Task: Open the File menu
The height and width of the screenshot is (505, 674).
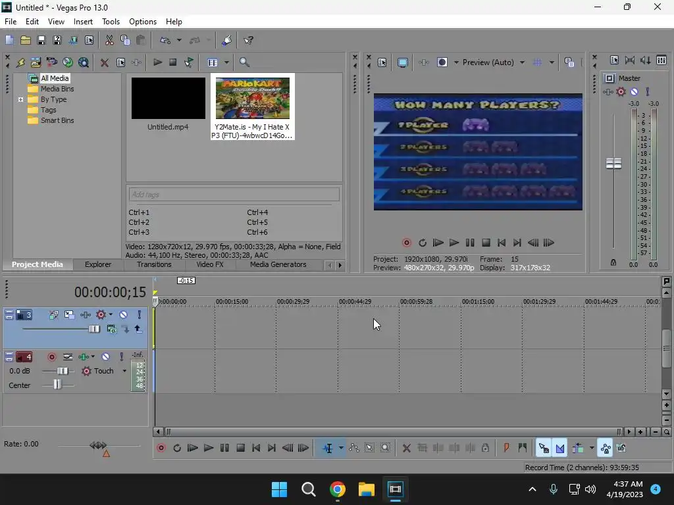Action: [x=11, y=22]
